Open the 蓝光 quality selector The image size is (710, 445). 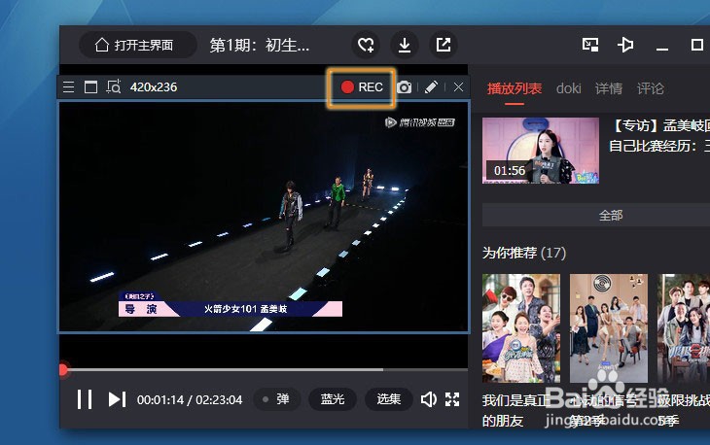[333, 399]
